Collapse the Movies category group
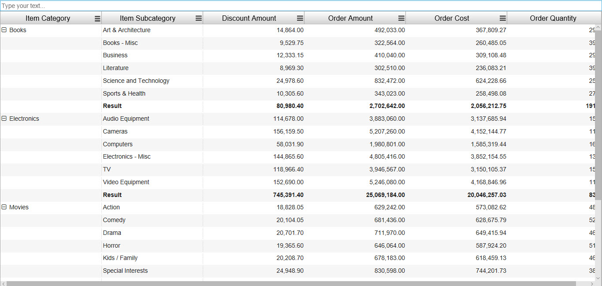 (4, 208)
